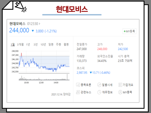
Task: Click the red 현대모비스 page title
Action: (x=72, y=9)
